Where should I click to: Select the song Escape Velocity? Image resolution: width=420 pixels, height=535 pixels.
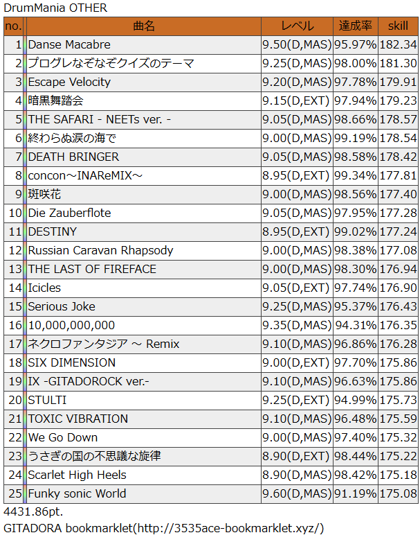click(69, 82)
